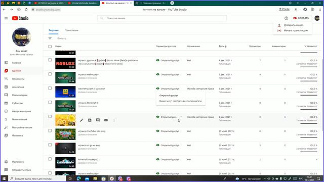Open the Главная dashboard icon in sidebar
The height and width of the screenshot is (182, 324).
tap(6, 63)
